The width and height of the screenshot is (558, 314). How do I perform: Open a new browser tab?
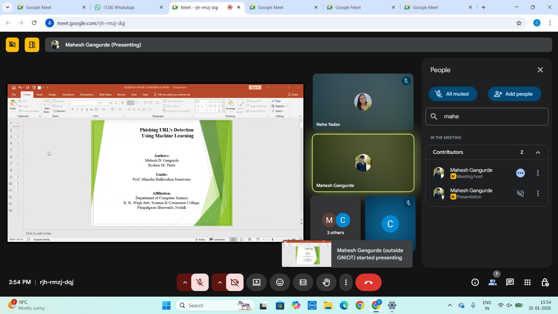(x=483, y=7)
